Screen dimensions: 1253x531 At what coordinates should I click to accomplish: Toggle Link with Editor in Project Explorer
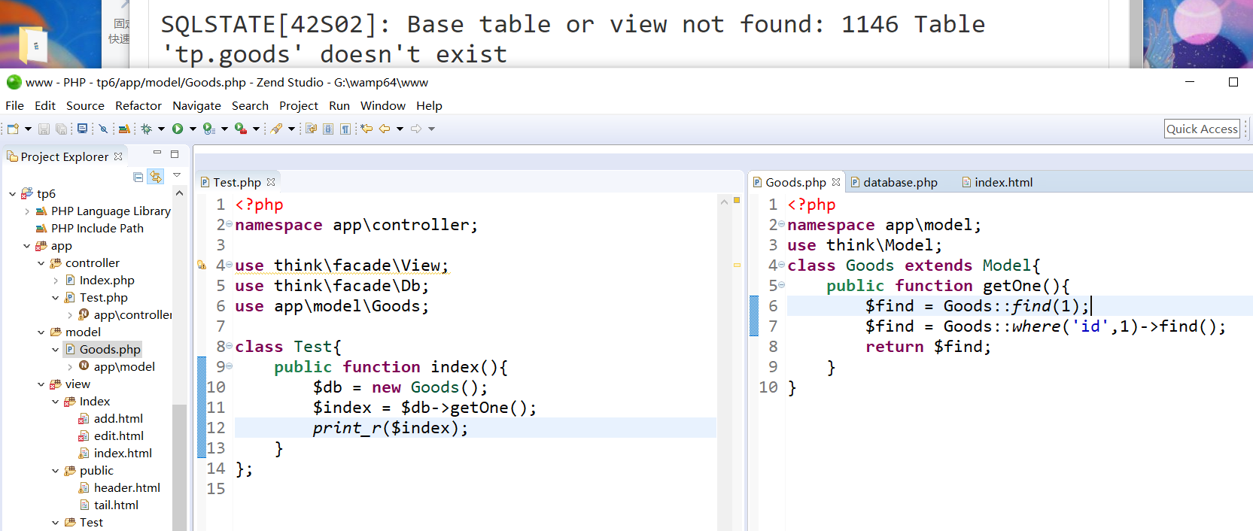click(155, 177)
